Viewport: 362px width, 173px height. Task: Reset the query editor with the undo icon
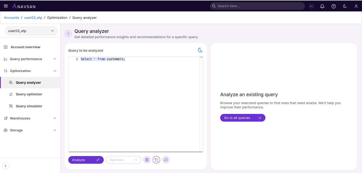coord(166,160)
